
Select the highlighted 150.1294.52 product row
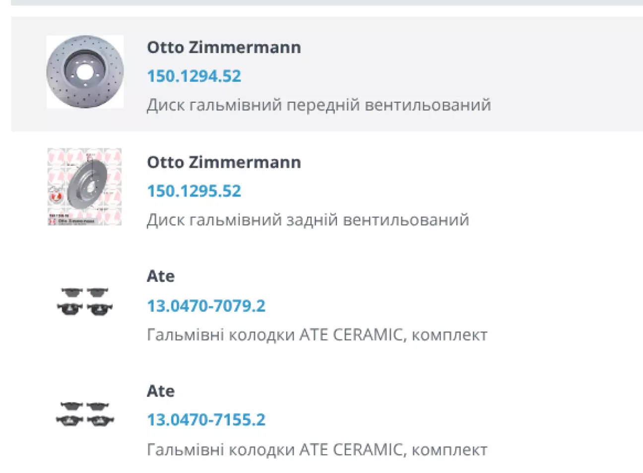(x=327, y=74)
